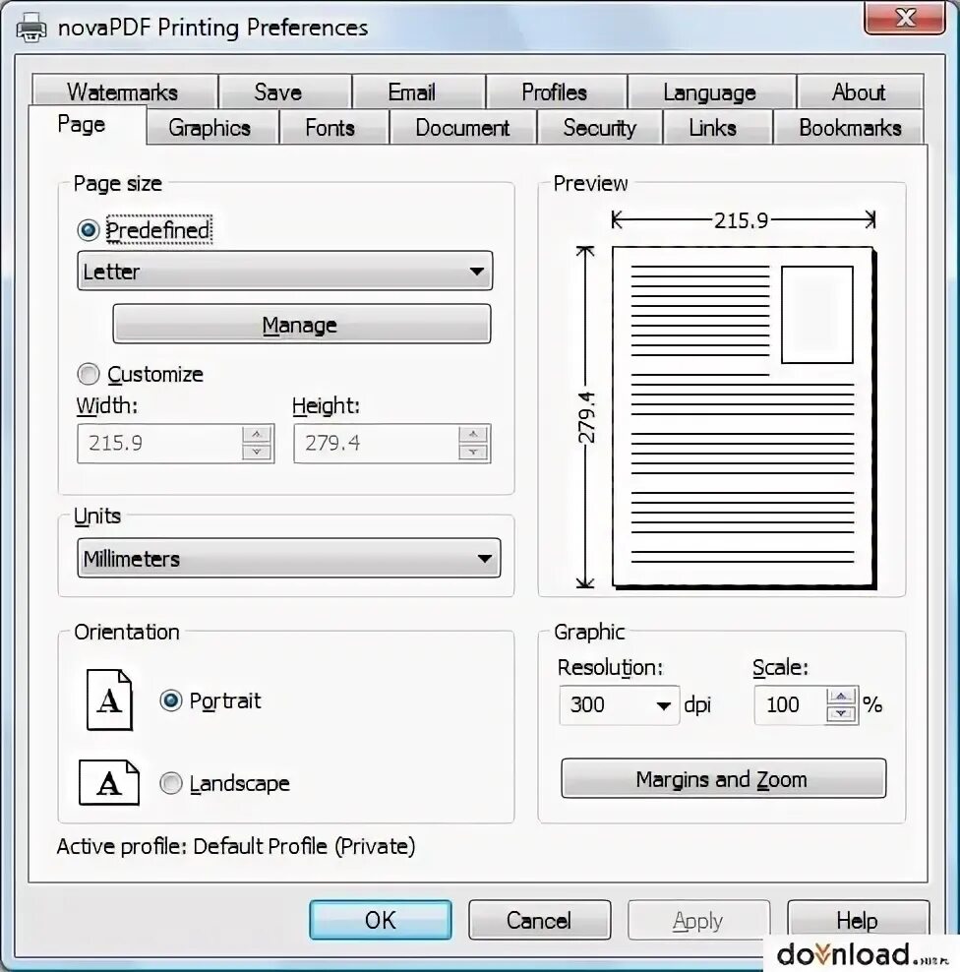Click the Manage button
This screenshot has height=972, width=960.
tap(302, 324)
